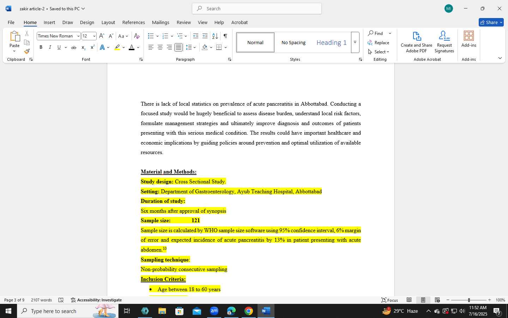The height and width of the screenshot is (318, 508).
Task: Click the Share button
Action: point(491,22)
